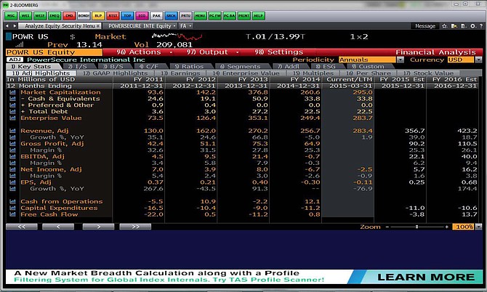Click chart icon next to Enterprise Value
Viewport: 487px width, 292px height.
pos(12,117)
